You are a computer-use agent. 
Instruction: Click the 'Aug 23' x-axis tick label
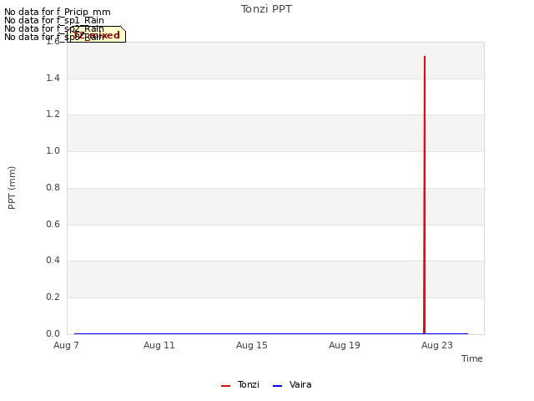pyautogui.click(x=437, y=345)
